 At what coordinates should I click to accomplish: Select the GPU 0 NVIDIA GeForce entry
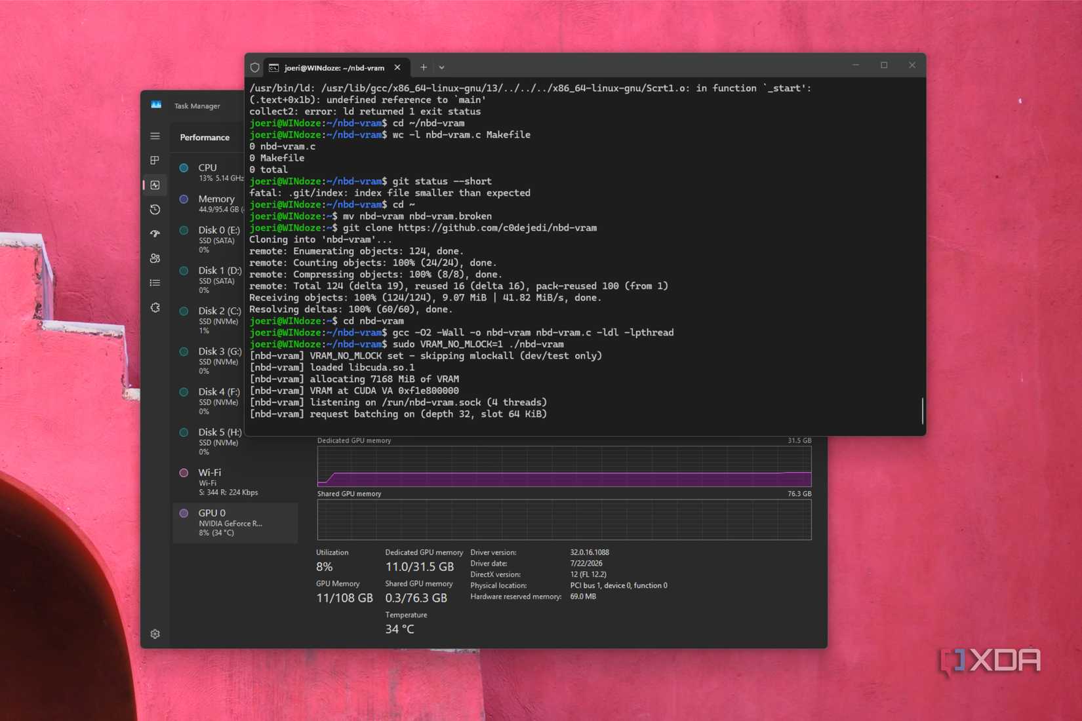click(235, 522)
